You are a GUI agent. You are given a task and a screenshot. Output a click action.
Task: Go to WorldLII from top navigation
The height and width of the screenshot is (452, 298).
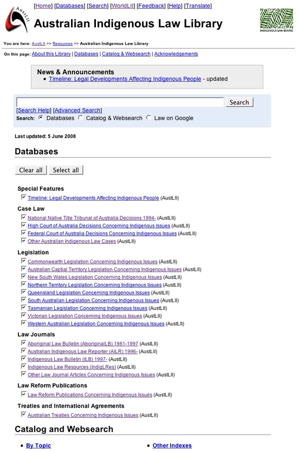click(x=122, y=6)
